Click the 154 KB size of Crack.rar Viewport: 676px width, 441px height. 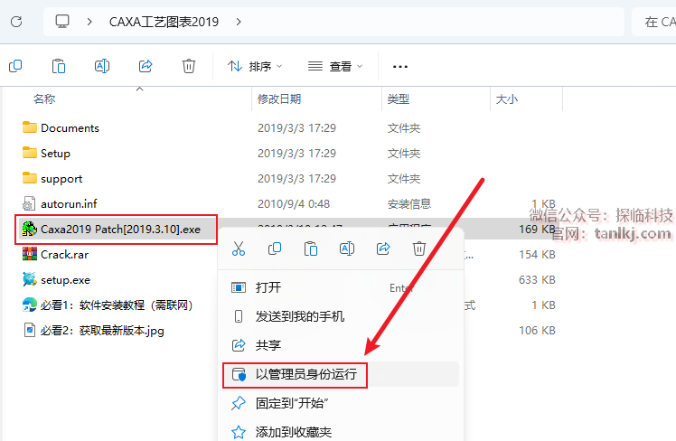click(x=537, y=255)
